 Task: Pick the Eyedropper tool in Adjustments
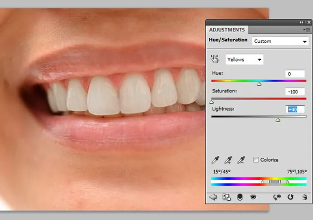(216, 160)
